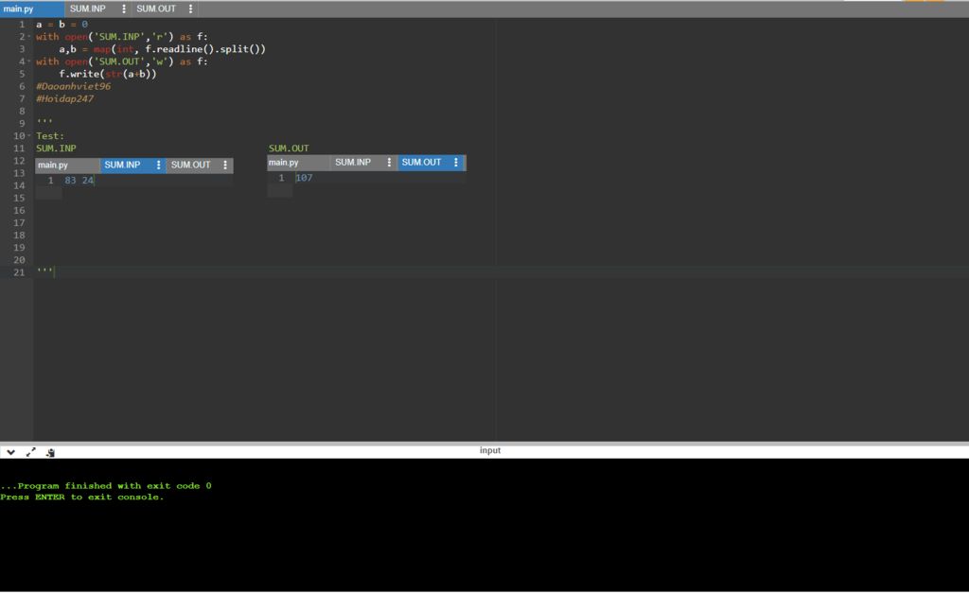The height and width of the screenshot is (593, 969).
Task: Click the 'input' label on console bar
Action: pyautogui.click(x=490, y=450)
